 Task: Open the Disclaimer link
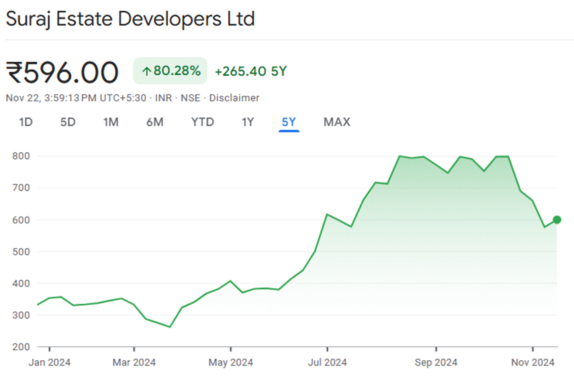[234, 98]
